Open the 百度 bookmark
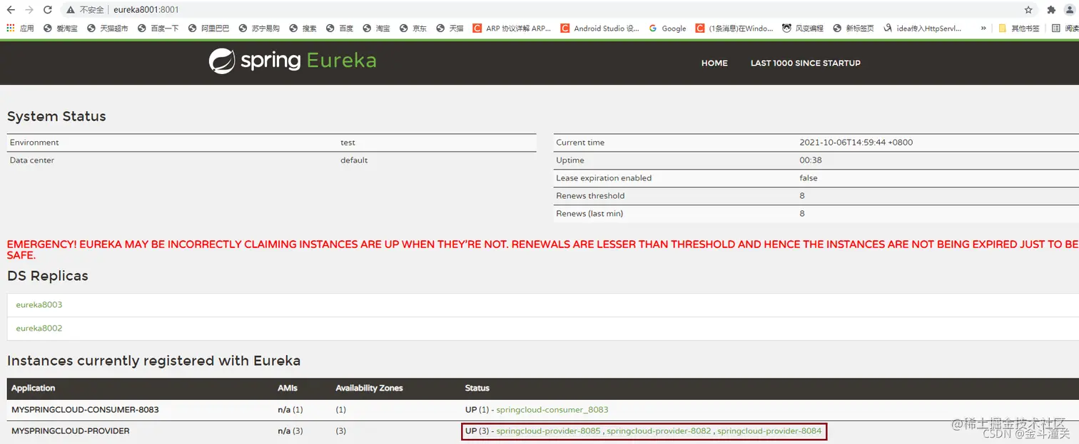Image resolution: width=1079 pixels, height=444 pixels. click(x=340, y=29)
